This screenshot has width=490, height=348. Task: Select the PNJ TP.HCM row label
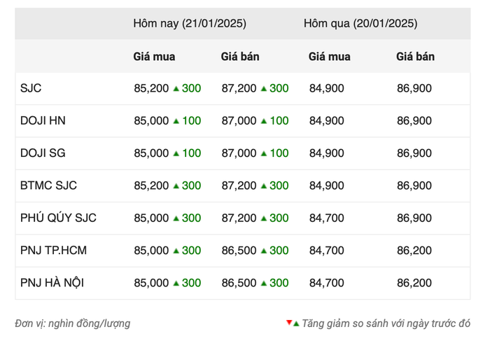coord(53,251)
